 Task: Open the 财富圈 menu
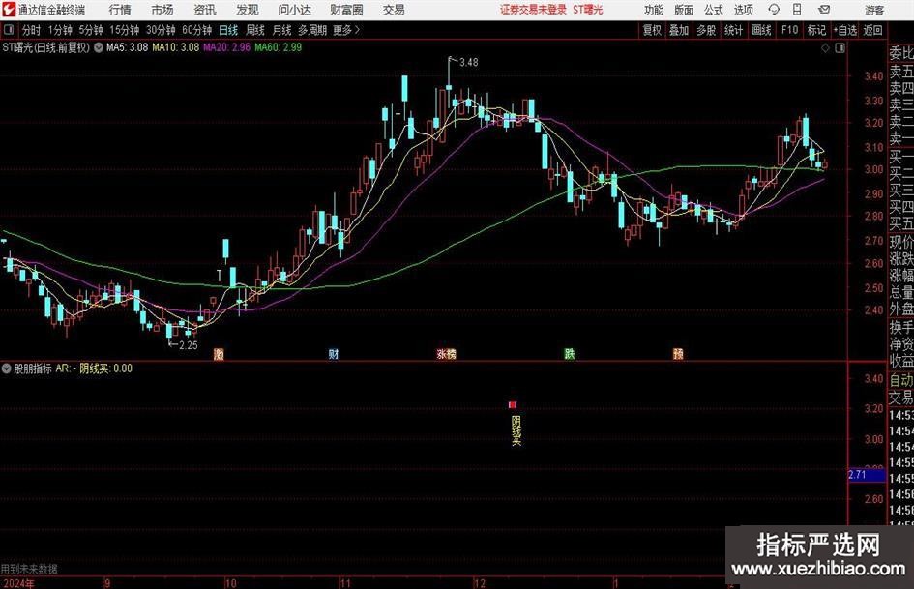346,10
